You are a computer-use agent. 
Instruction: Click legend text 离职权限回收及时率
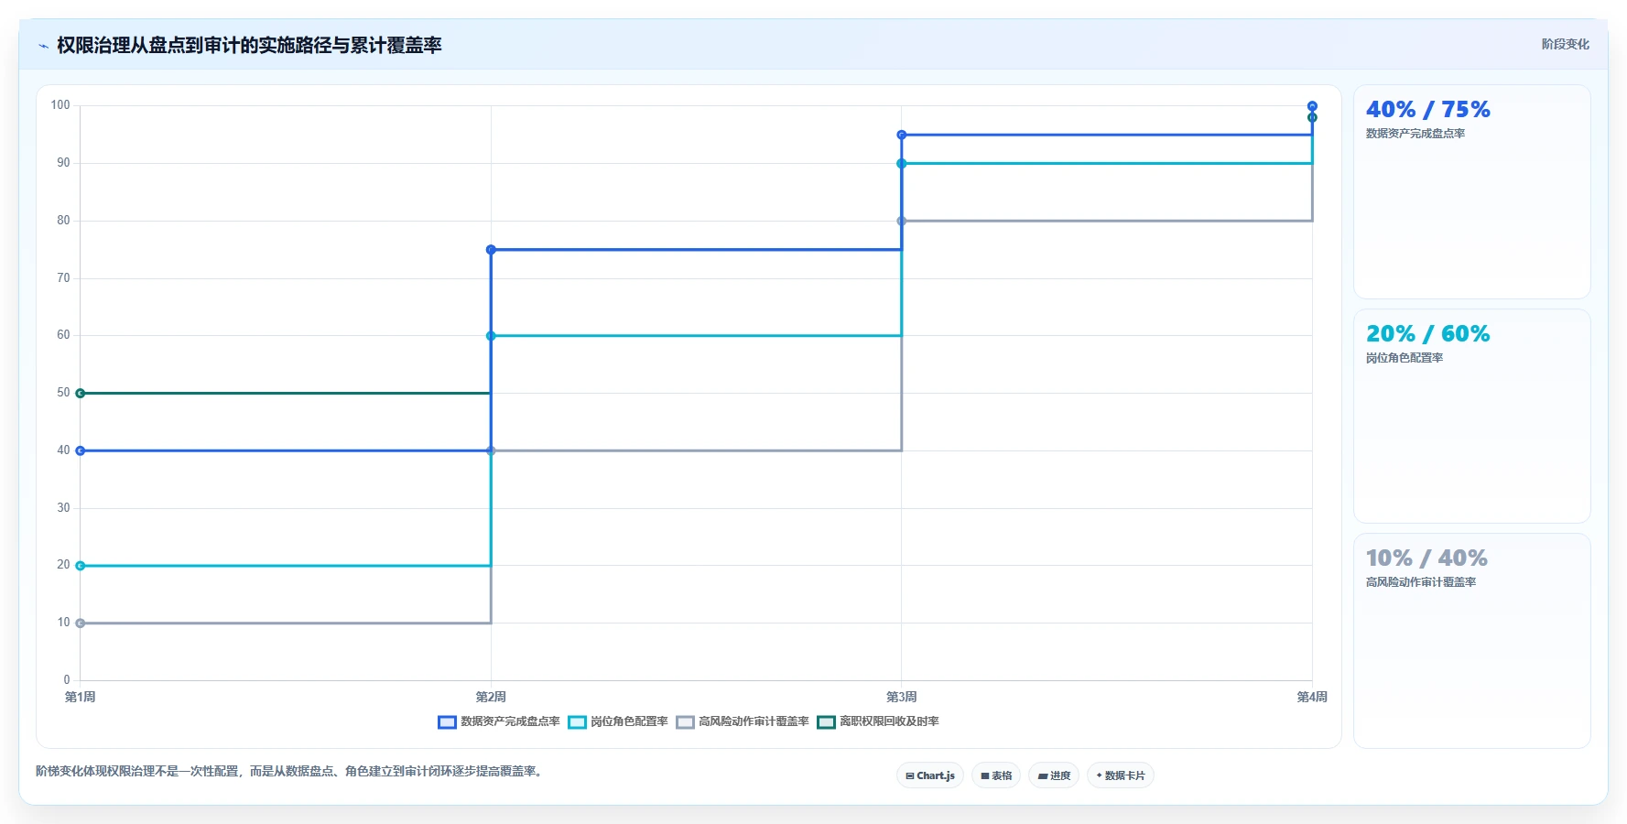tap(889, 721)
